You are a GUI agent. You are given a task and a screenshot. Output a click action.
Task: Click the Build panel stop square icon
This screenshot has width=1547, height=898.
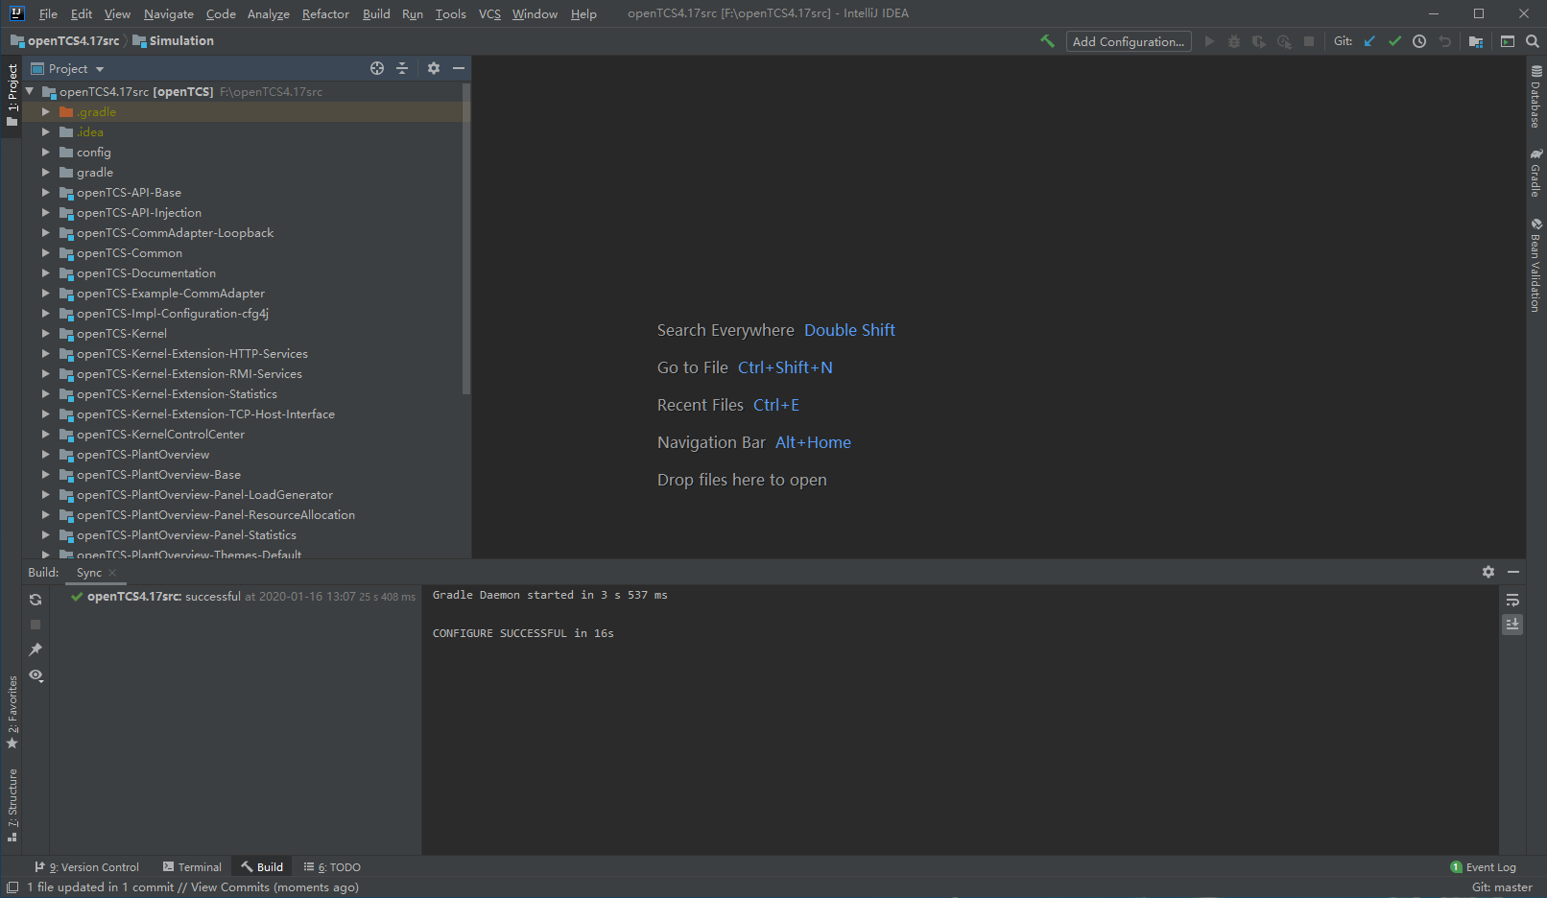click(x=36, y=625)
